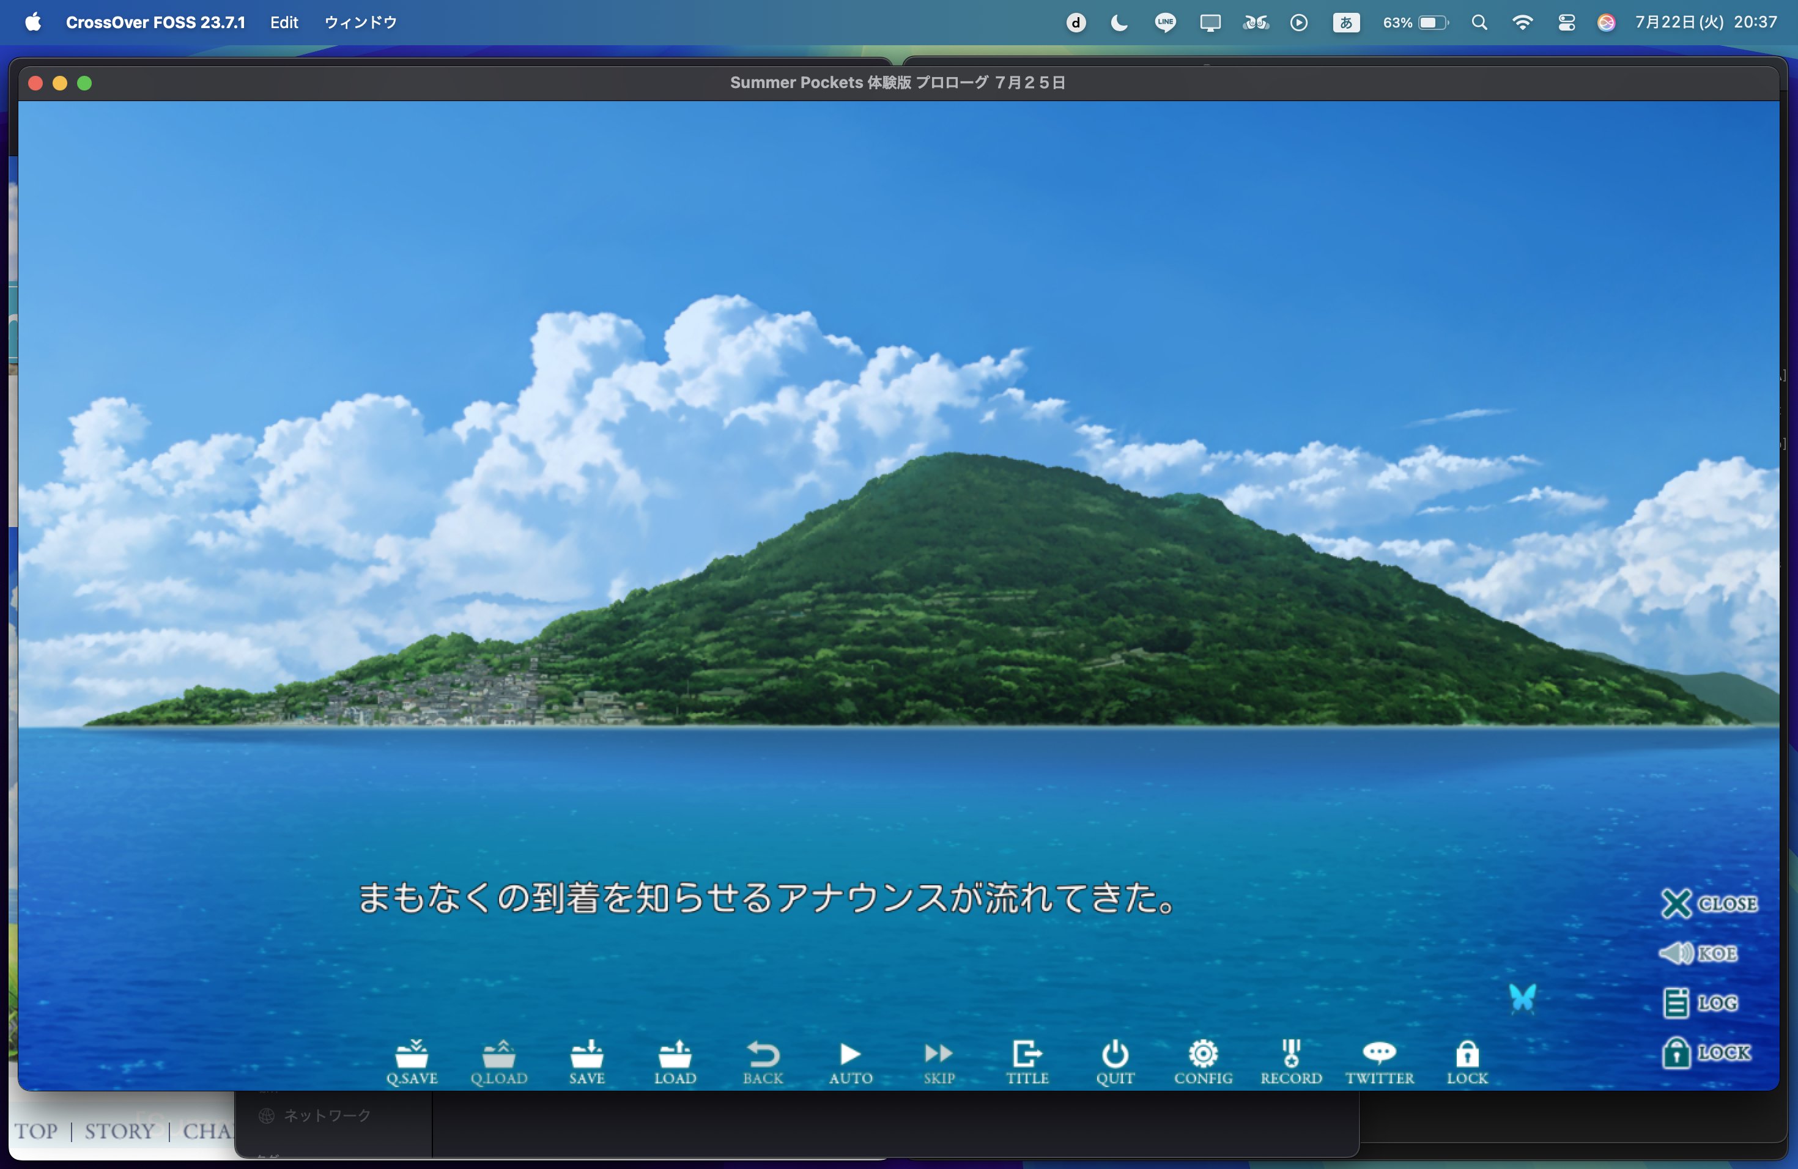Image resolution: width=1798 pixels, height=1169 pixels.
Task: Open Control Center icon
Action: 1566,23
